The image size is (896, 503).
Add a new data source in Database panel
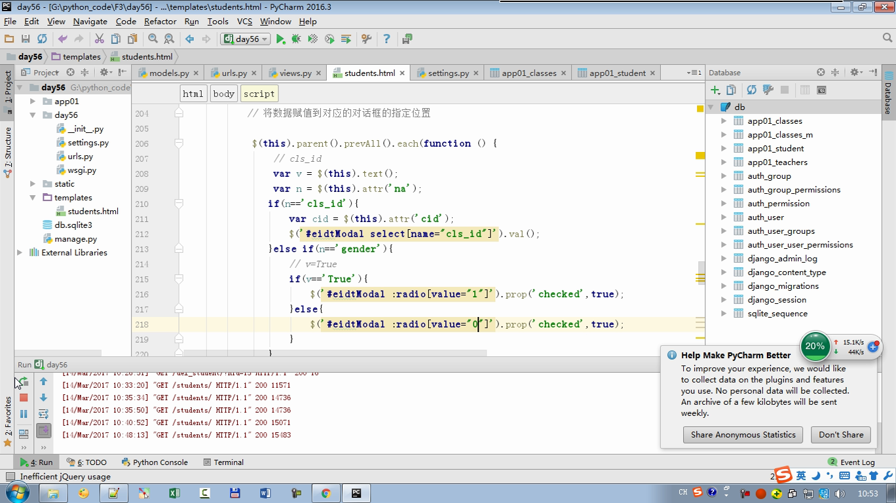tap(715, 90)
